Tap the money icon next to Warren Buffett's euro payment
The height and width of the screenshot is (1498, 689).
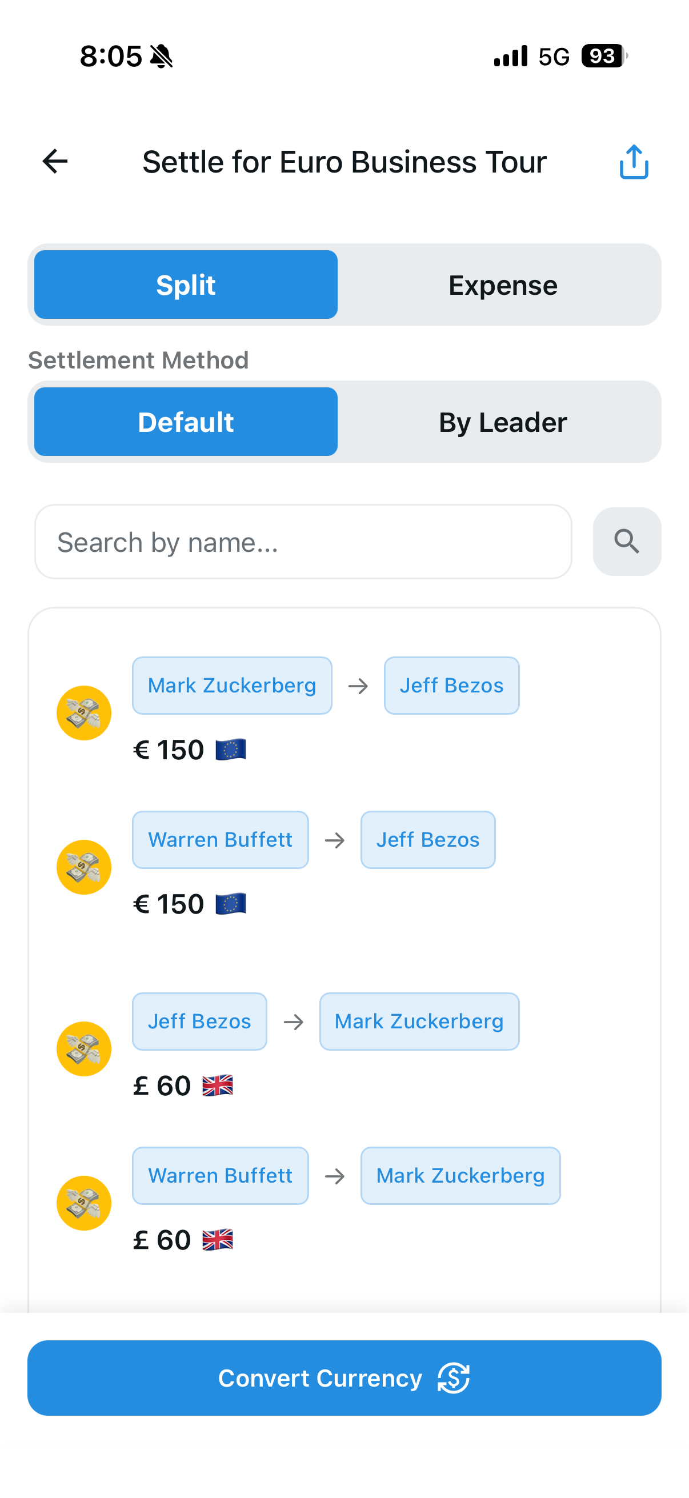pos(84,867)
